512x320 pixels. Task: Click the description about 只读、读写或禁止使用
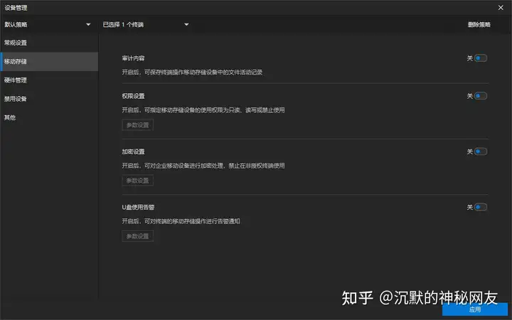(x=203, y=110)
